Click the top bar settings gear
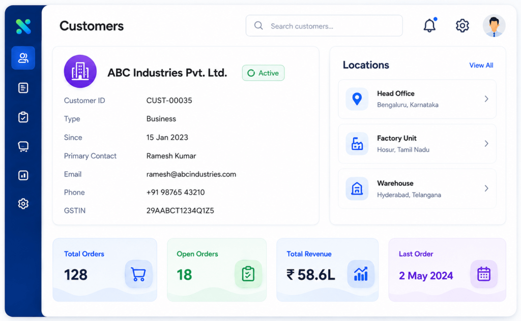 462,25
